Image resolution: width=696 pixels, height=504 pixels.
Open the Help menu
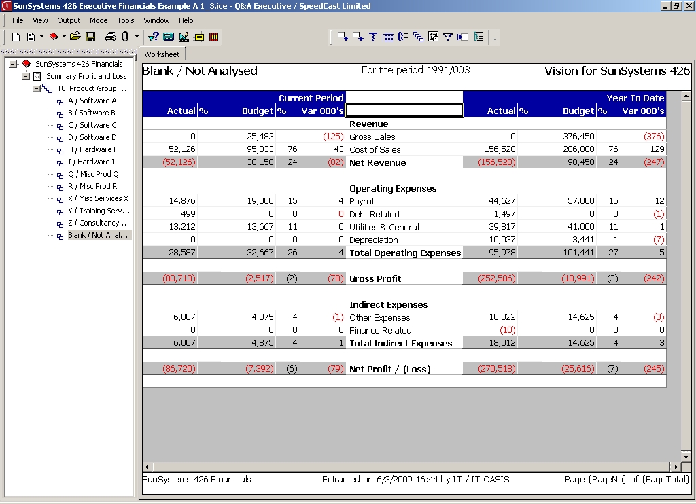(186, 20)
